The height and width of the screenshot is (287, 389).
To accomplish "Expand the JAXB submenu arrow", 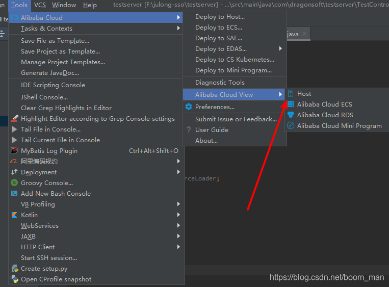I will [x=178, y=236].
